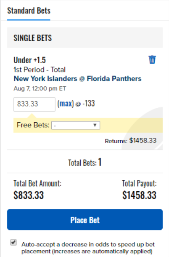Select the Under +1.5 selection title
The image size is (169, 257).
[x=29, y=60]
